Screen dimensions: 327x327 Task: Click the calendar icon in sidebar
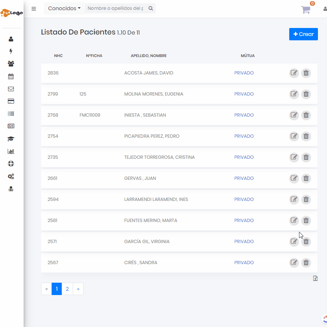11,76
